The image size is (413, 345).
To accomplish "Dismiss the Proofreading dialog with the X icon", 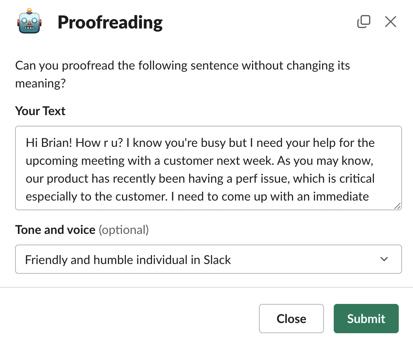I will tap(390, 22).
